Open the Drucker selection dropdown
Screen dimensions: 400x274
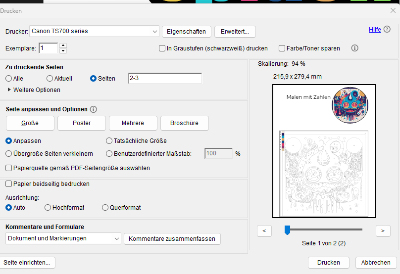94,31
